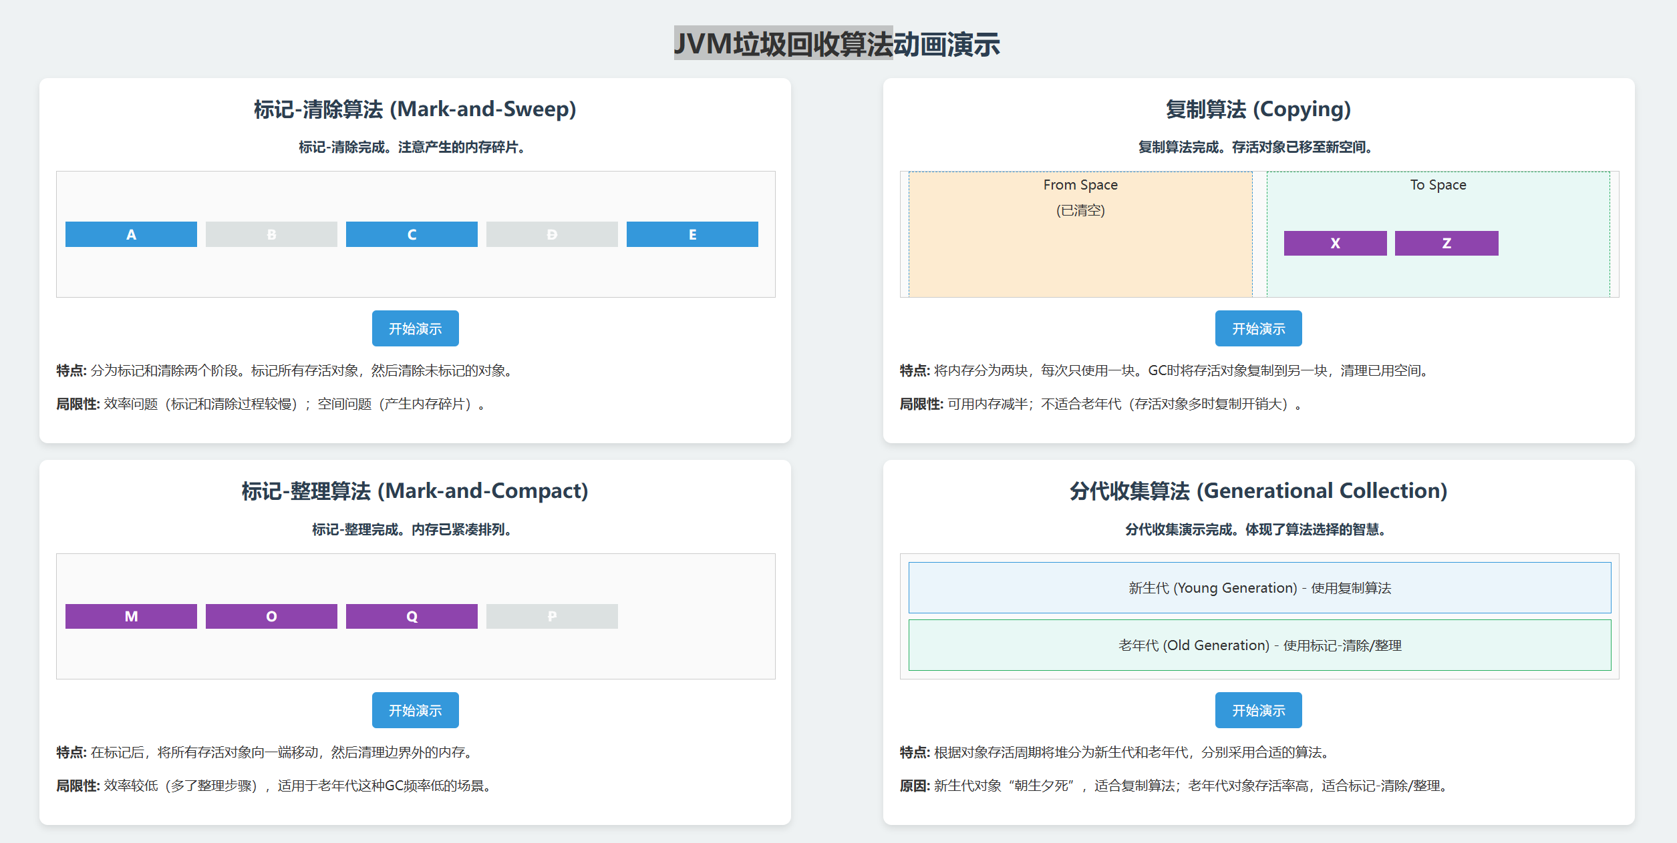
Task: Click purple object Z in To Space
Action: click(1446, 243)
